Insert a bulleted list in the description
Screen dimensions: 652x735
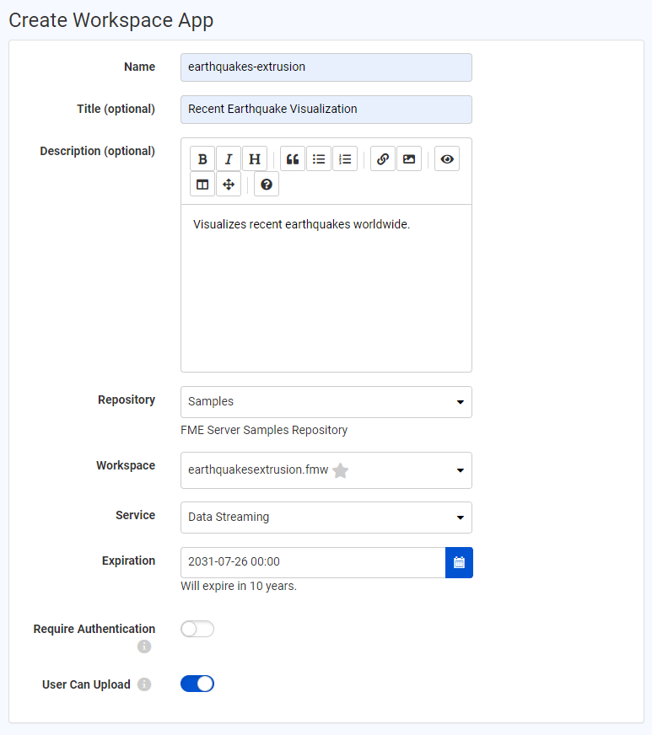click(x=318, y=158)
